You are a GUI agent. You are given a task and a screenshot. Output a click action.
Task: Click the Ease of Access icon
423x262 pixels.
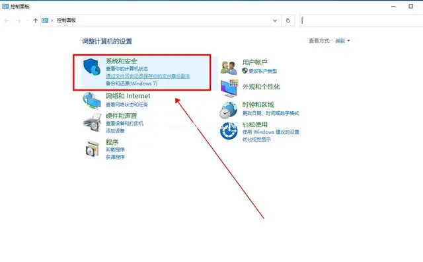click(229, 131)
